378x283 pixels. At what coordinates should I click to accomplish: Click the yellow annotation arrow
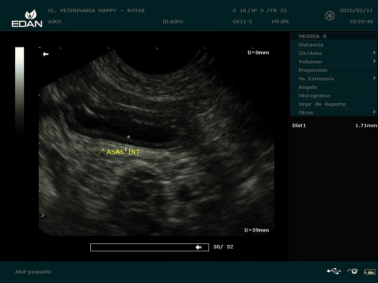tap(101, 151)
